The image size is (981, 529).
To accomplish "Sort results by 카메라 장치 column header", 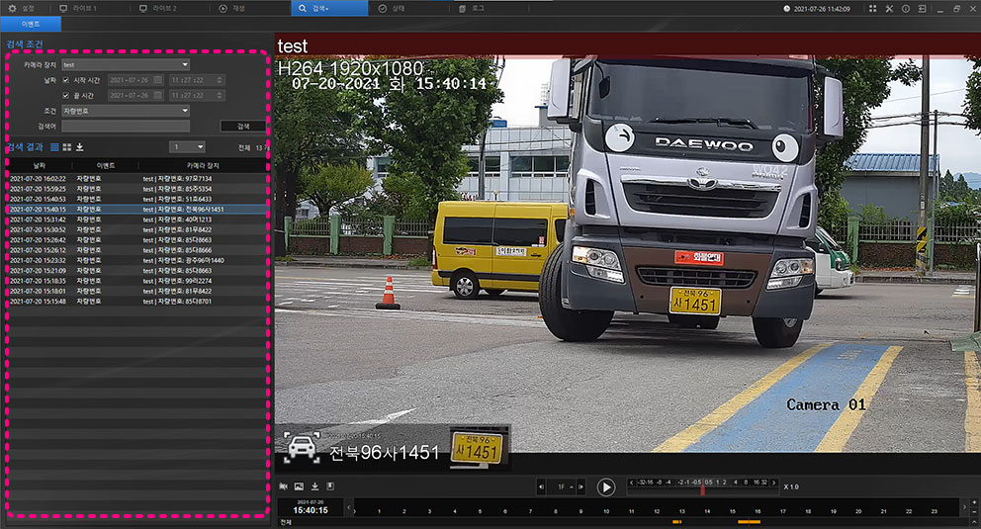I will tap(203, 166).
